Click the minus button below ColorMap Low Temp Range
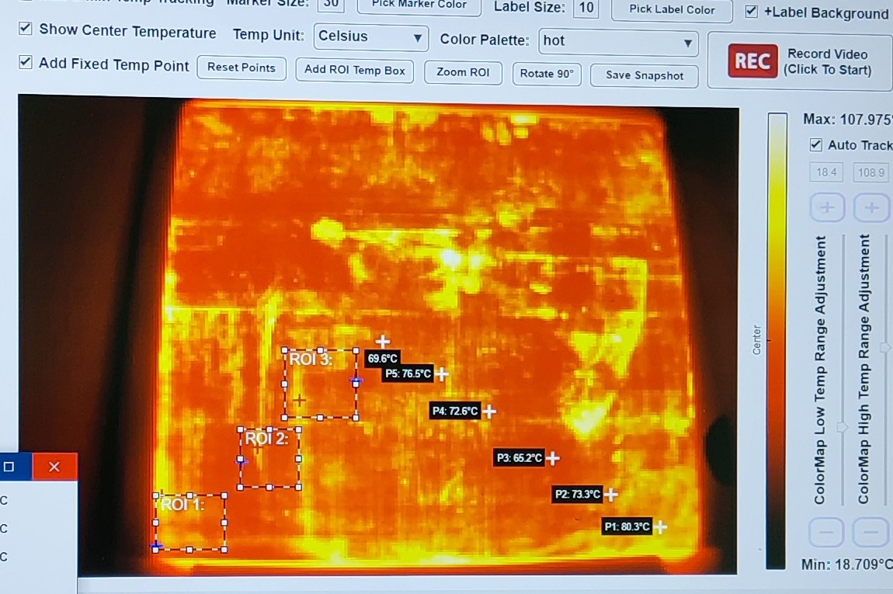Image resolution: width=893 pixels, height=594 pixels. tap(826, 533)
